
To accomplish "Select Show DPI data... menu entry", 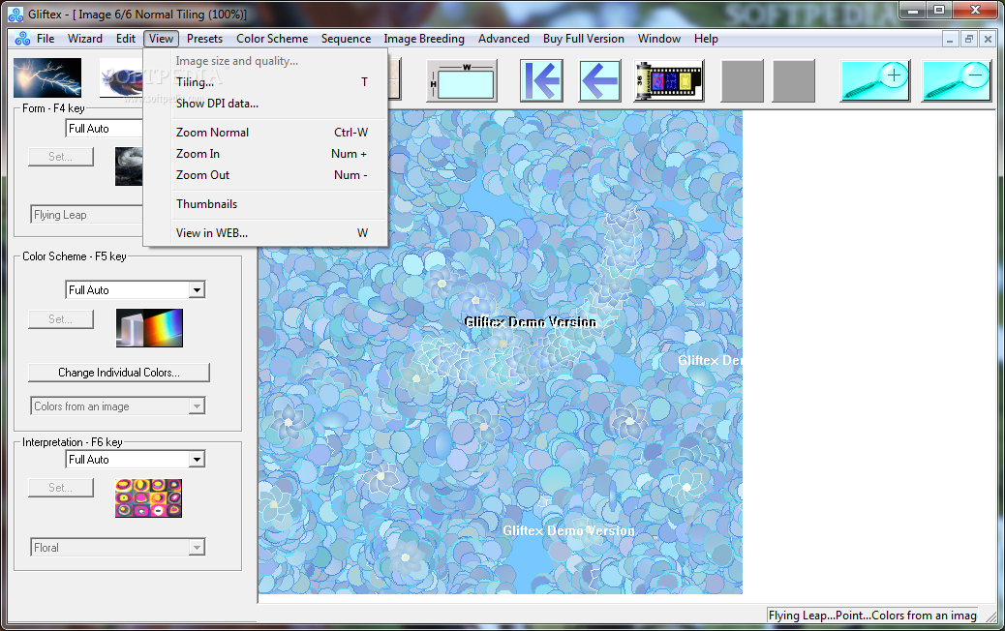I will point(265,104).
